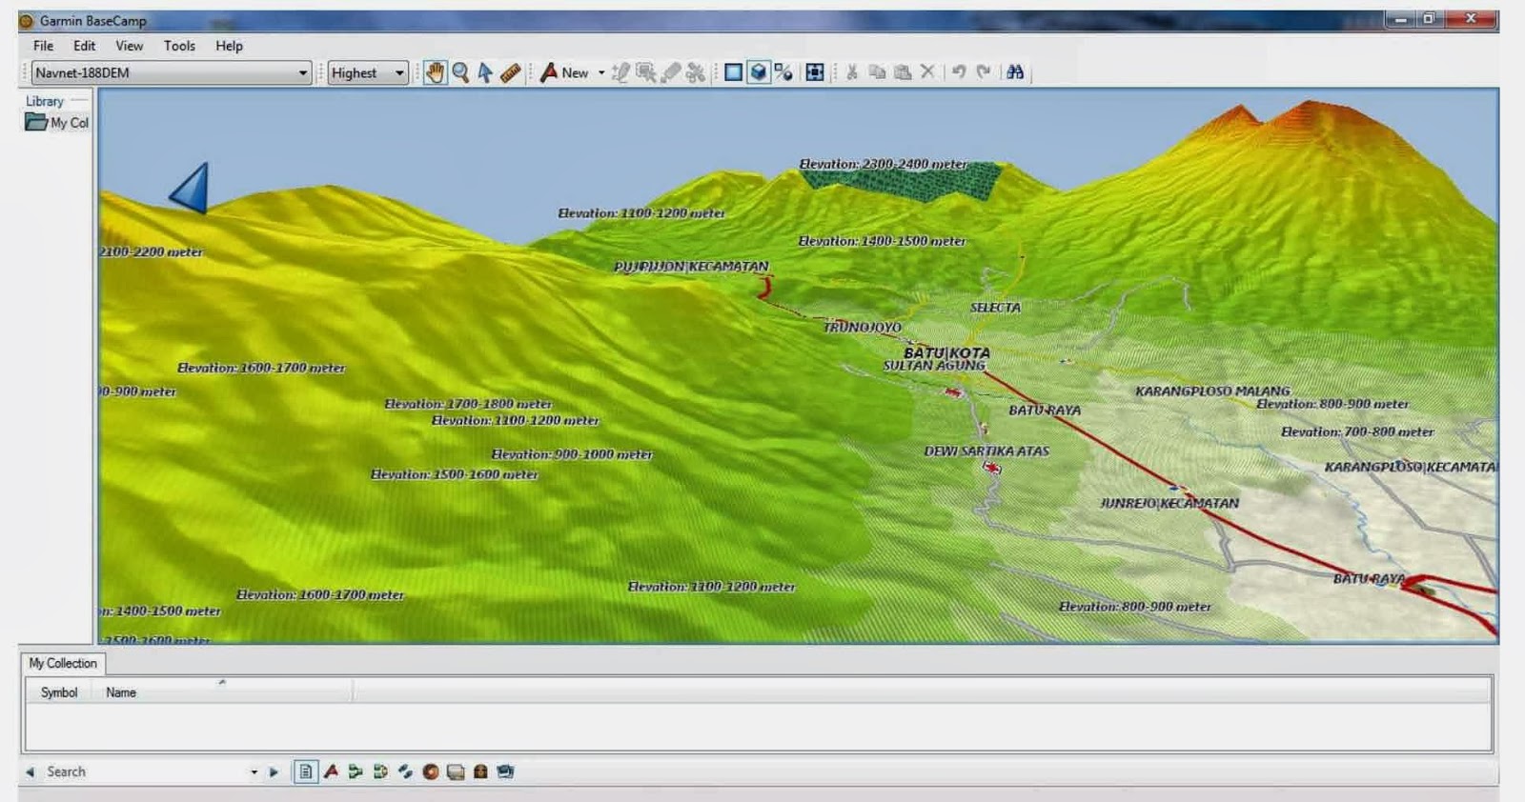
Task: Toggle the 3D map view button
Action: pyautogui.click(x=758, y=72)
